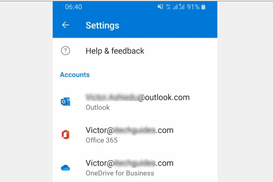The width and height of the screenshot is (273, 182).
Task: Click the Settings title text
Action: click(103, 25)
